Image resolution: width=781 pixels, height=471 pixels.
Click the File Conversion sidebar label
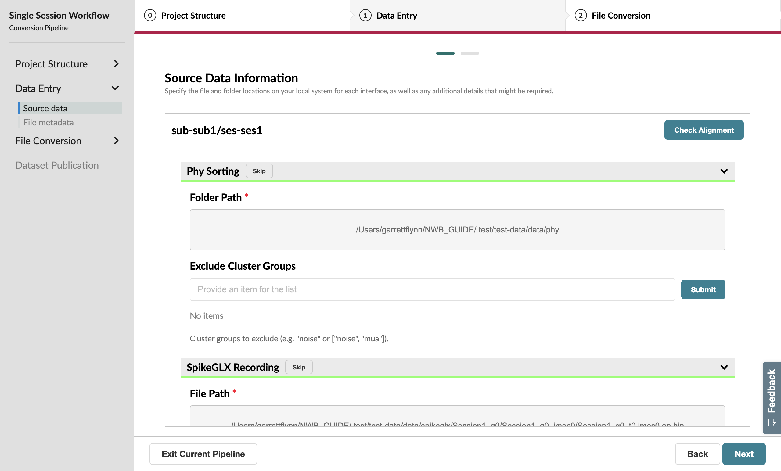click(x=49, y=141)
